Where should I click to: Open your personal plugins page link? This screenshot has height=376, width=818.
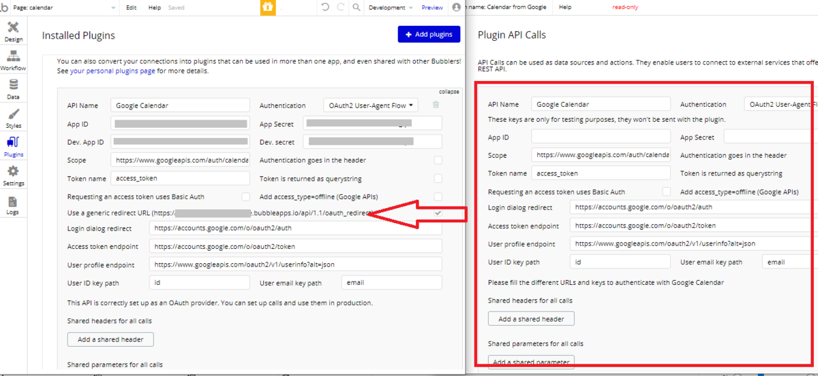tap(112, 71)
